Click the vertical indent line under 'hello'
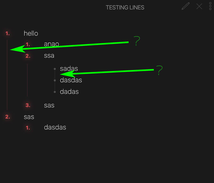This screenshot has width=214, height=183. [7, 75]
